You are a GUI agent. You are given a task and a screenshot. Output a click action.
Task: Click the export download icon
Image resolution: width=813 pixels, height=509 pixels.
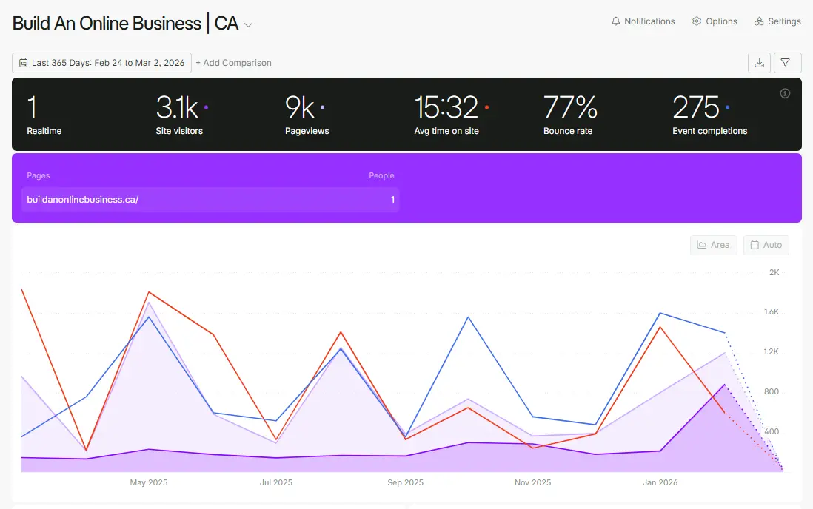point(758,62)
